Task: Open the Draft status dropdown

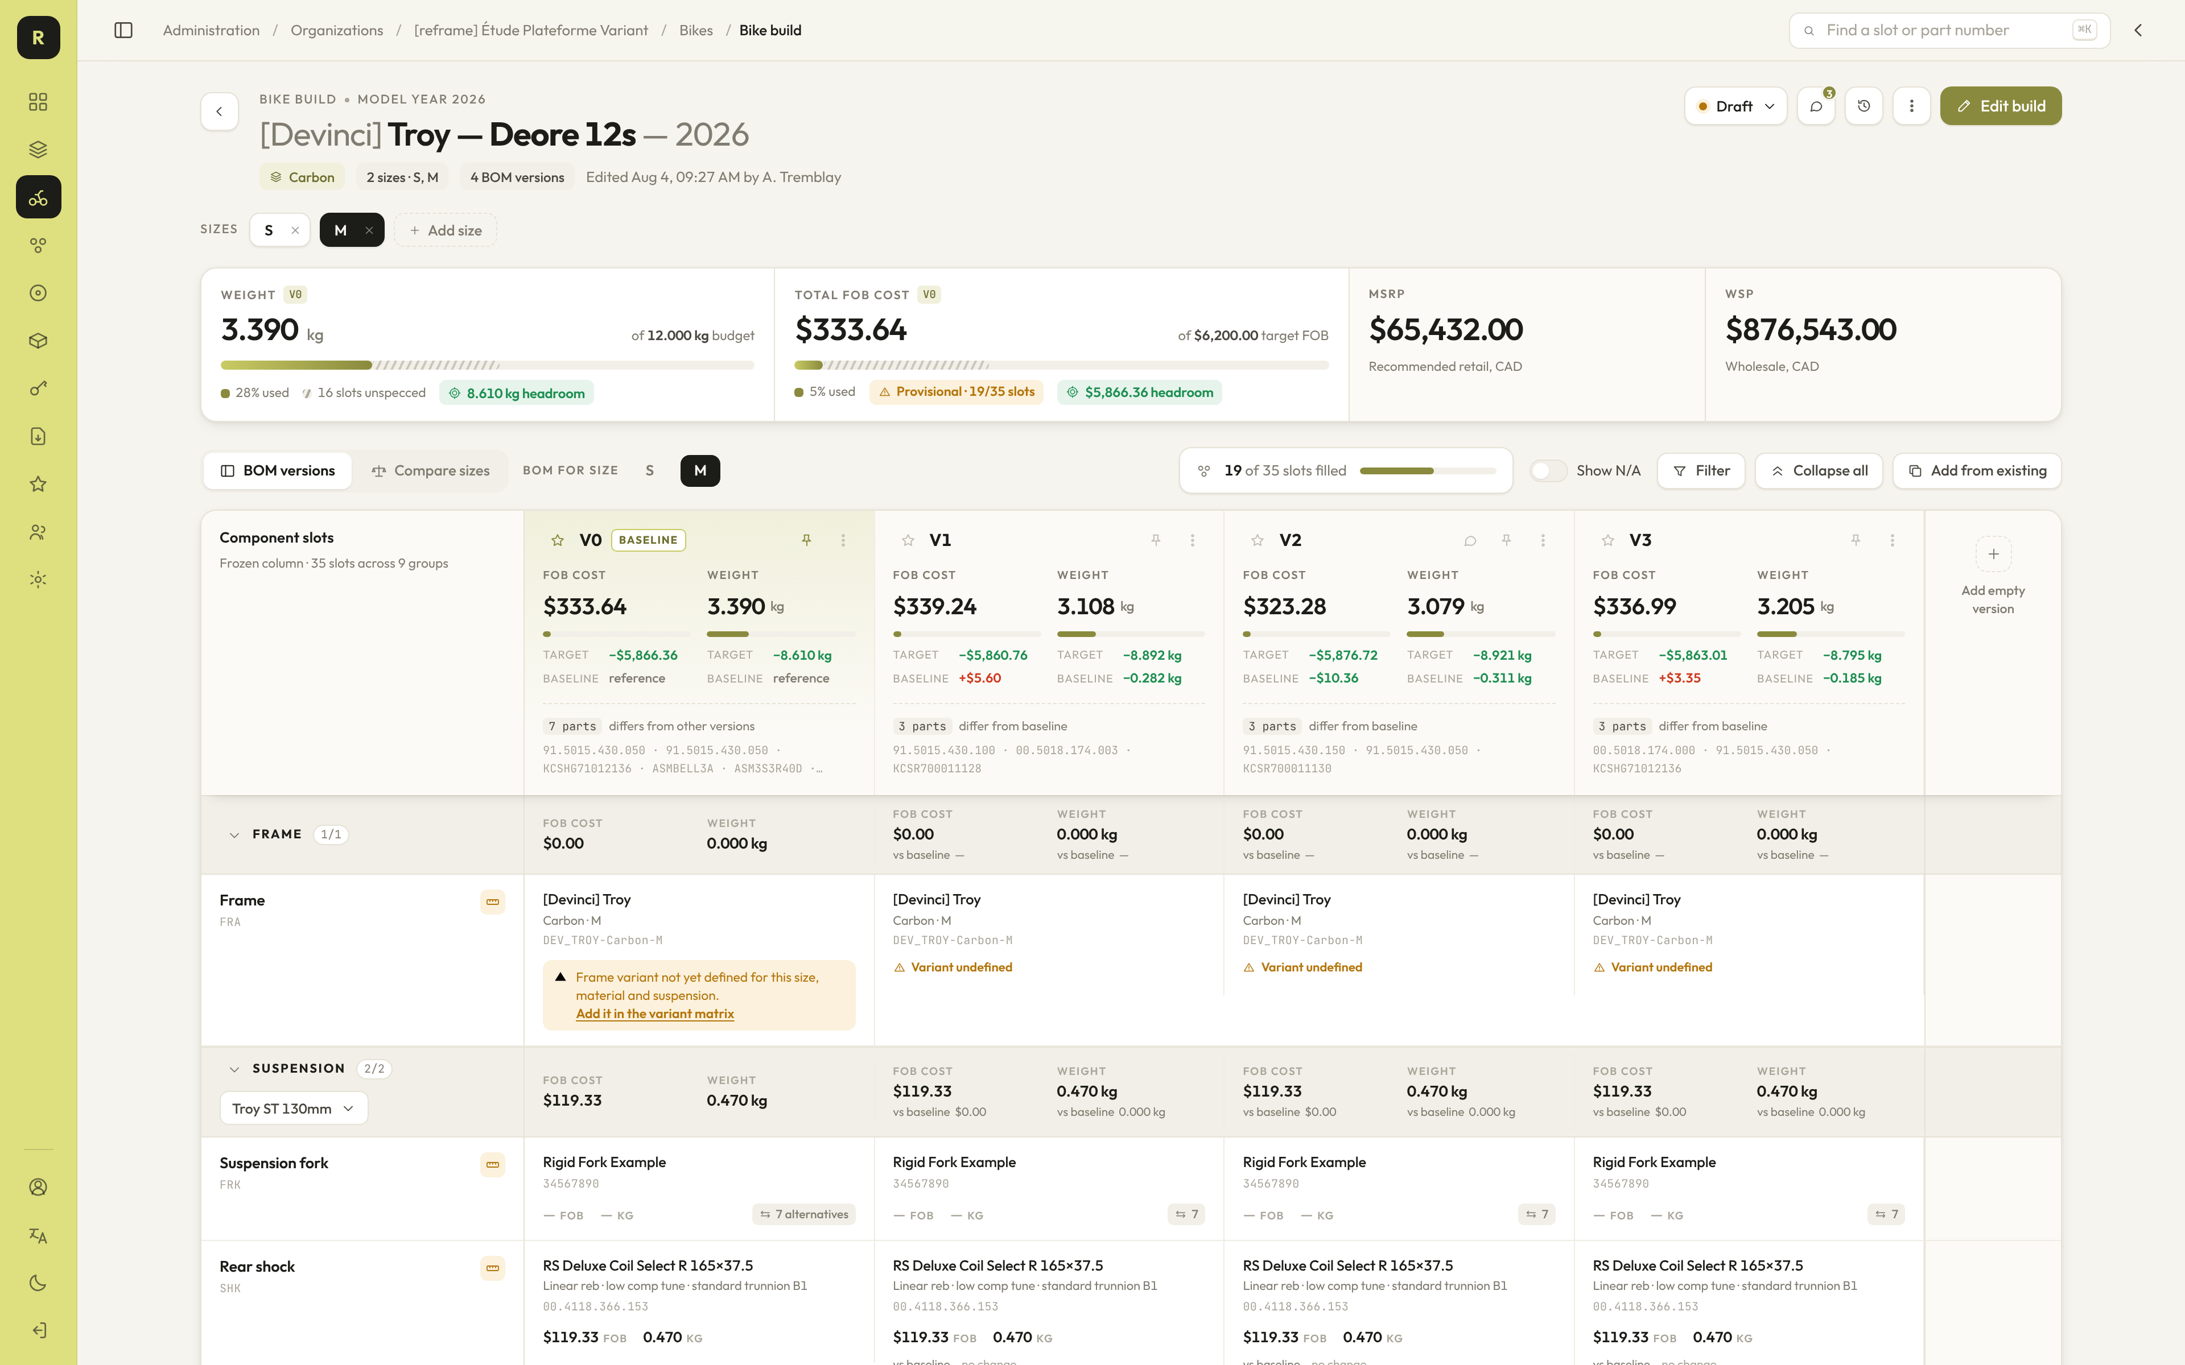Action: pyautogui.click(x=1735, y=106)
